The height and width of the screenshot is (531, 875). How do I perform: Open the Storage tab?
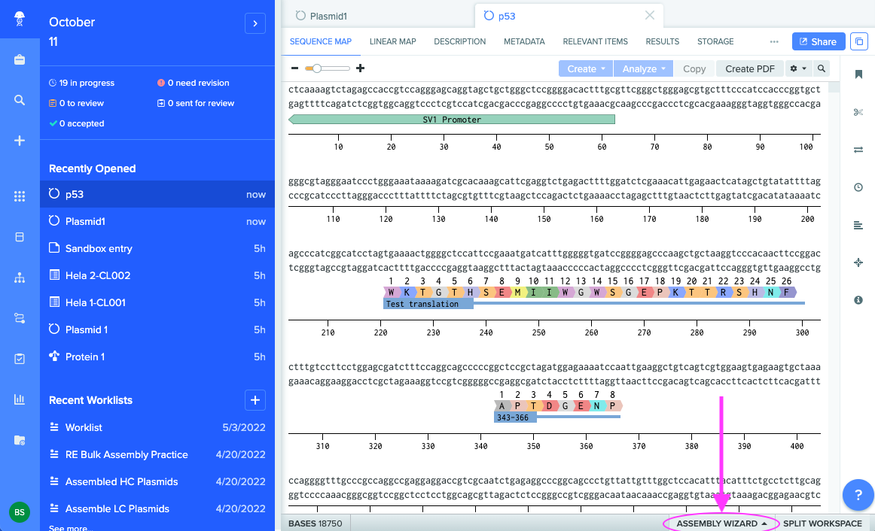coord(715,42)
